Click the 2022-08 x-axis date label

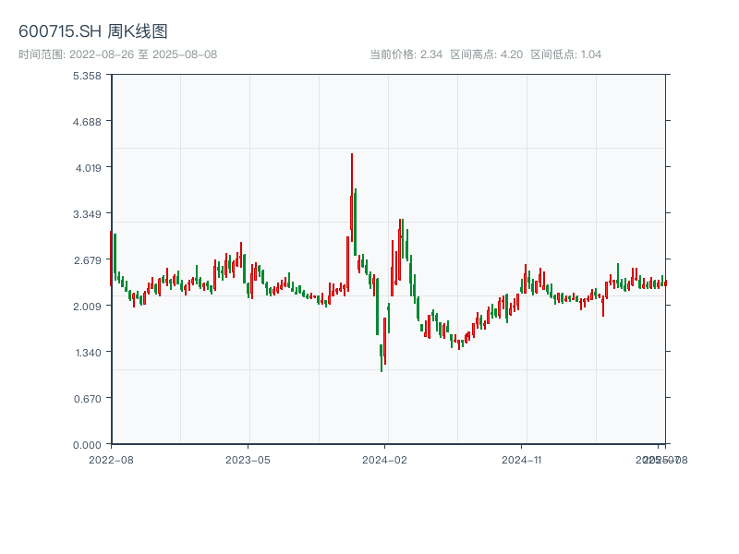111,459
